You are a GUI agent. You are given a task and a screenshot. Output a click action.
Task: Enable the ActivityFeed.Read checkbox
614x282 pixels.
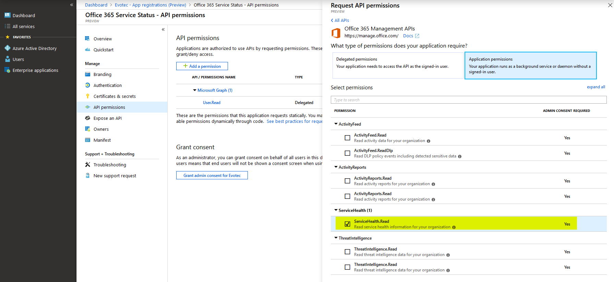pyautogui.click(x=347, y=138)
